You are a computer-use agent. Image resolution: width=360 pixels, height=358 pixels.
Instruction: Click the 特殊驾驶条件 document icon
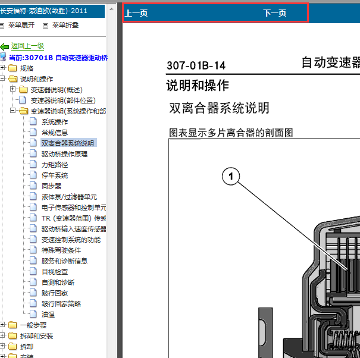33,250
